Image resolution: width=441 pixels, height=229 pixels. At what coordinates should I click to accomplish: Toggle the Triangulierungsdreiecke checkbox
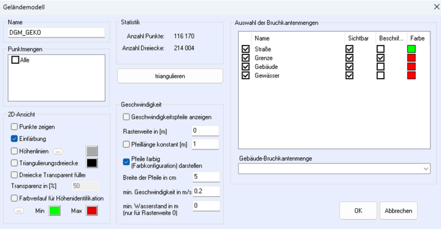pyautogui.click(x=15, y=163)
